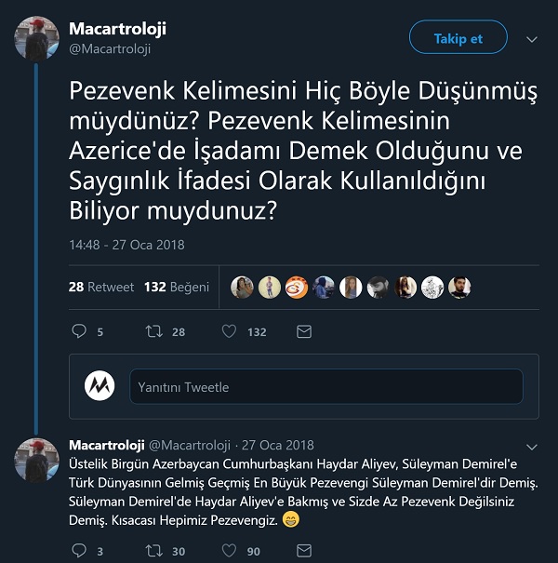Click the last liker's avatar thumbnail

pos(459,287)
